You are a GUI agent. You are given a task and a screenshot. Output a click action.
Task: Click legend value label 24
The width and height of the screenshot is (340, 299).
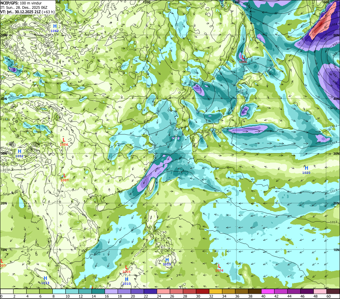coord(159,296)
